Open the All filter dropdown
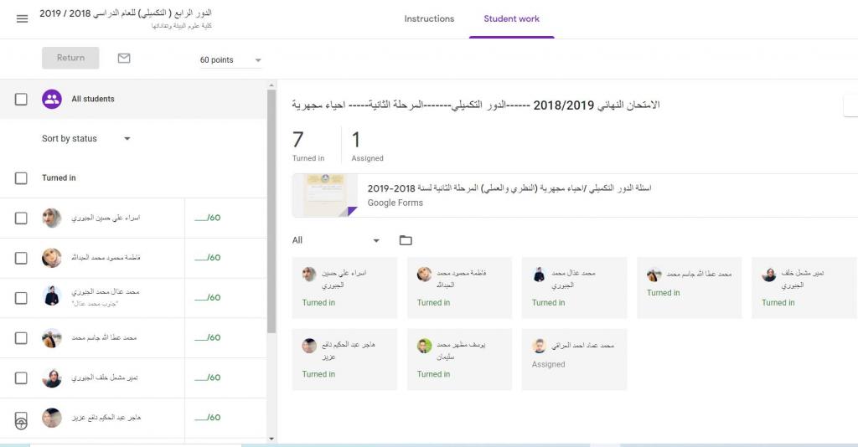The height and width of the screenshot is (447, 858). pyautogui.click(x=335, y=240)
